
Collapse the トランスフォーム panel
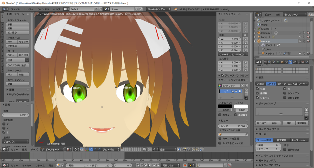(231, 14)
